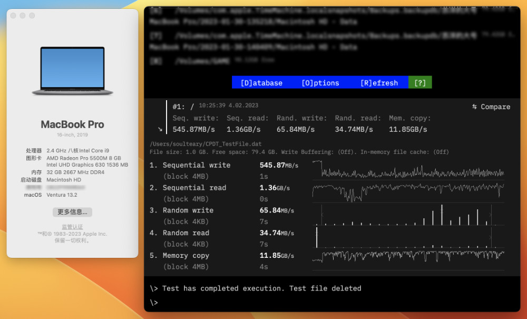This screenshot has height=319, width=527.
Task: Click the detailed result 545.87MB/s
Action: [279, 165]
